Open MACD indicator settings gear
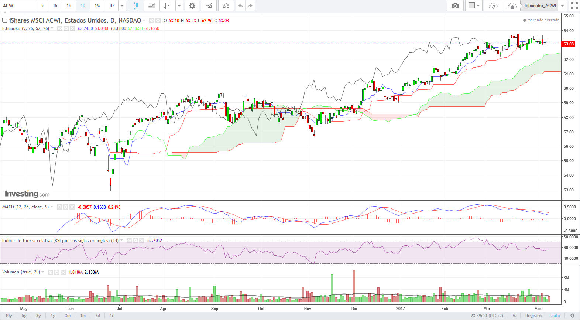This screenshot has width=580, height=320. click(66, 207)
